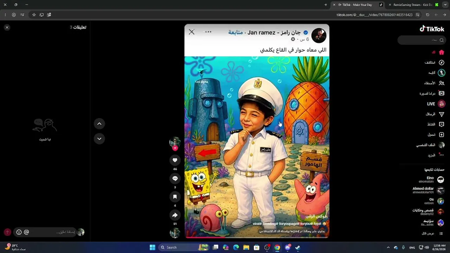
Task: Like the video with the heart button
Action: (x=175, y=160)
